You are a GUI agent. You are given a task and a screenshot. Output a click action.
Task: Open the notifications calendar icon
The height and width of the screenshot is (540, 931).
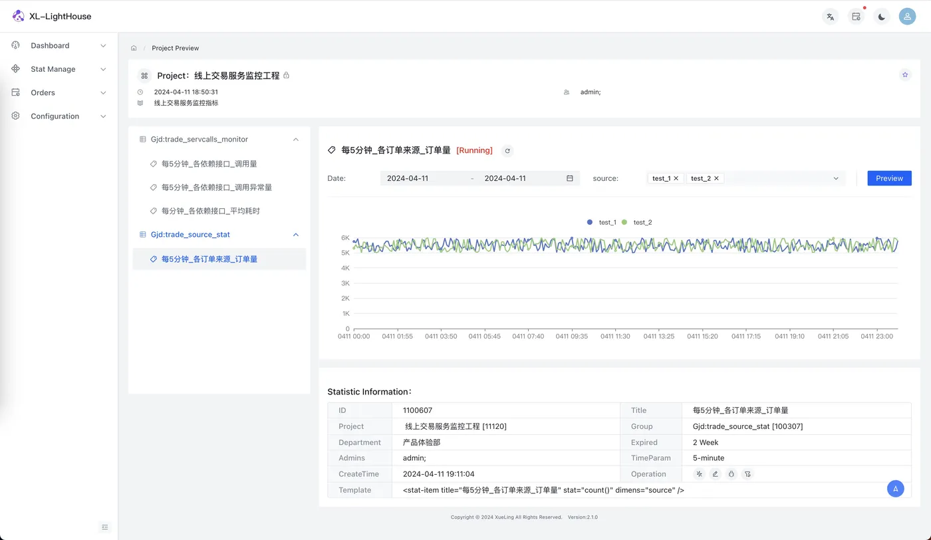[x=856, y=17]
